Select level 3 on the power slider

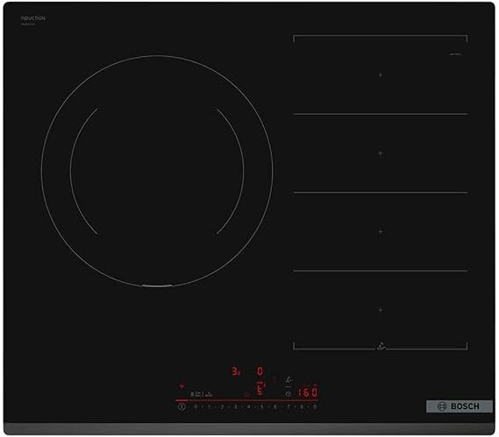tap(236, 406)
